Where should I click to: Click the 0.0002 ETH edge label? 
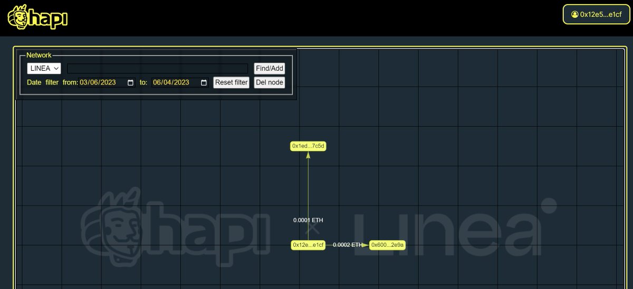[348, 245]
